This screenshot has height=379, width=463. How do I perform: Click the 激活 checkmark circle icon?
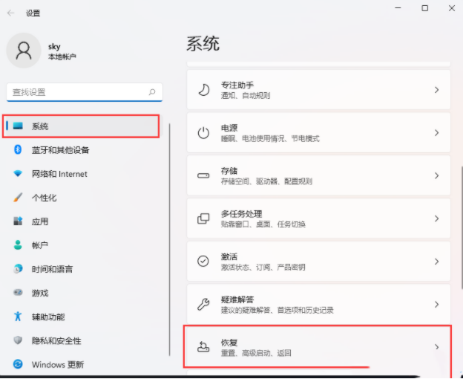(x=203, y=262)
